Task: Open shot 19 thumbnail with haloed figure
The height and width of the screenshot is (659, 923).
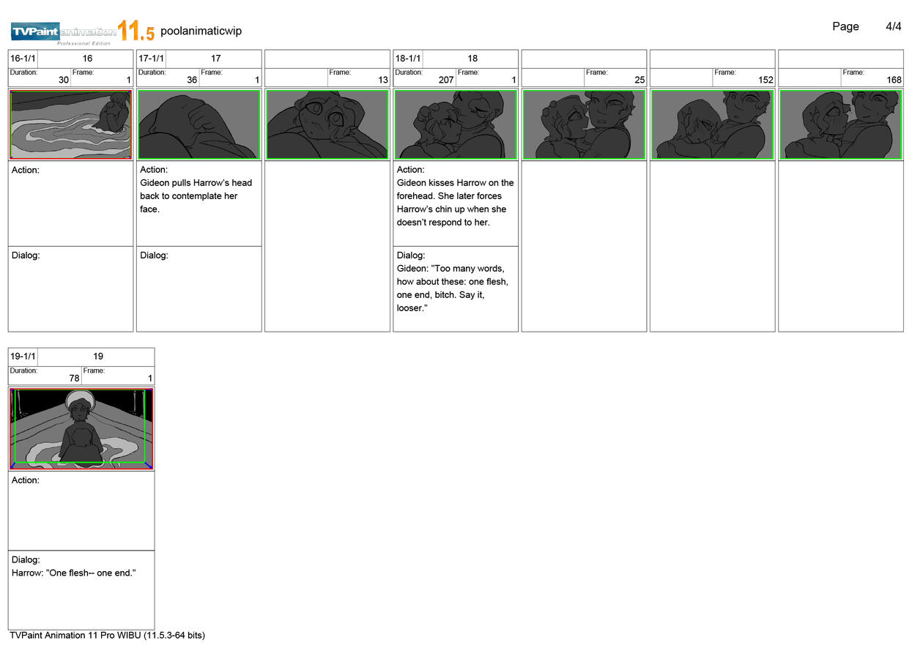Action: click(81, 428)
